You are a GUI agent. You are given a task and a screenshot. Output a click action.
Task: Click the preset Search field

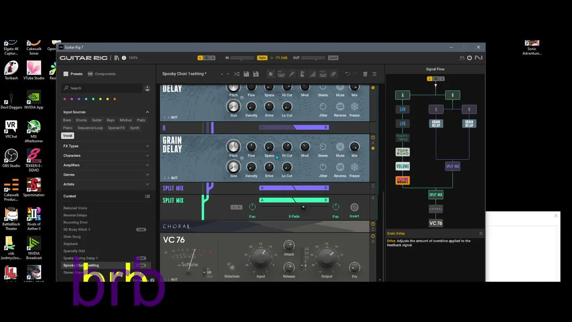pos(103,88)
